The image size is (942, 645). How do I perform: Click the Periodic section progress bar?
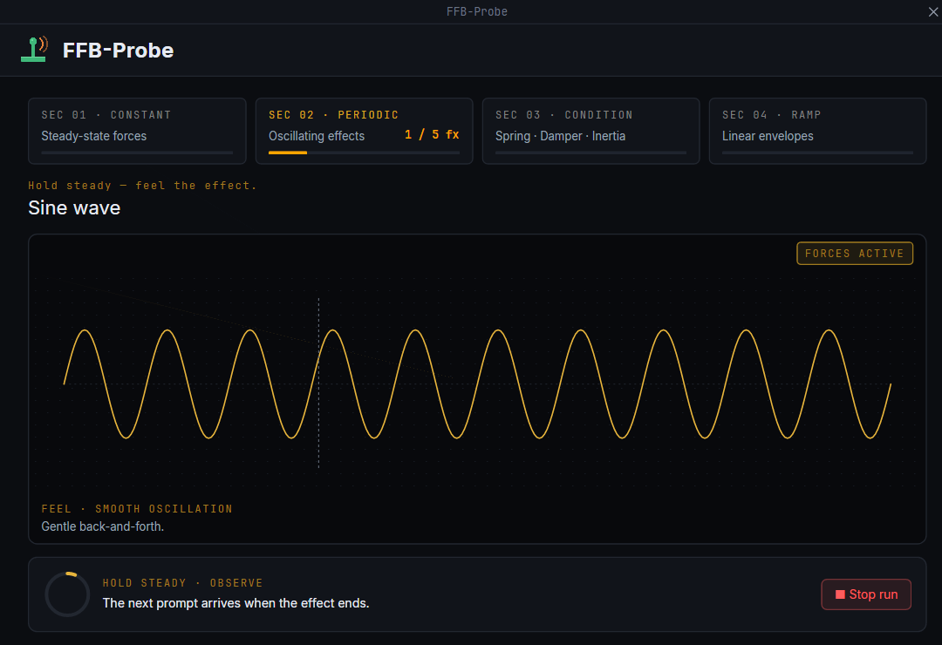pos(364,153)
